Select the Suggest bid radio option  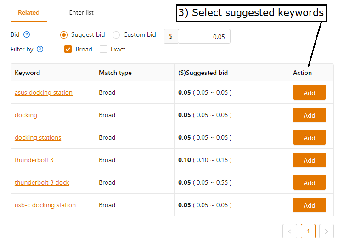[64, 35]
